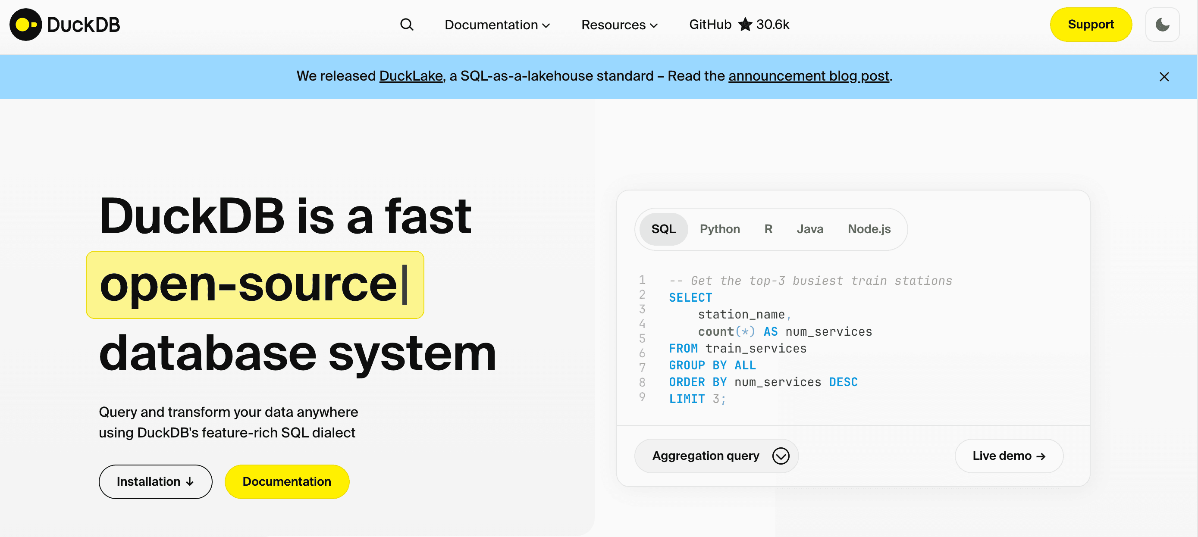Open the Aggregation query dropdown
Image resolution: width=1198 pixels, height=537 pixels.
[x=716, y=456]
